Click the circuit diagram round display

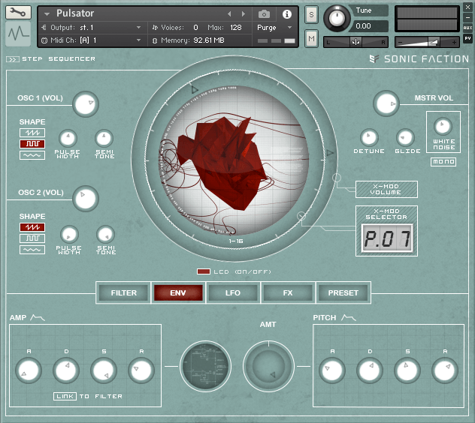tap(206, 367)
